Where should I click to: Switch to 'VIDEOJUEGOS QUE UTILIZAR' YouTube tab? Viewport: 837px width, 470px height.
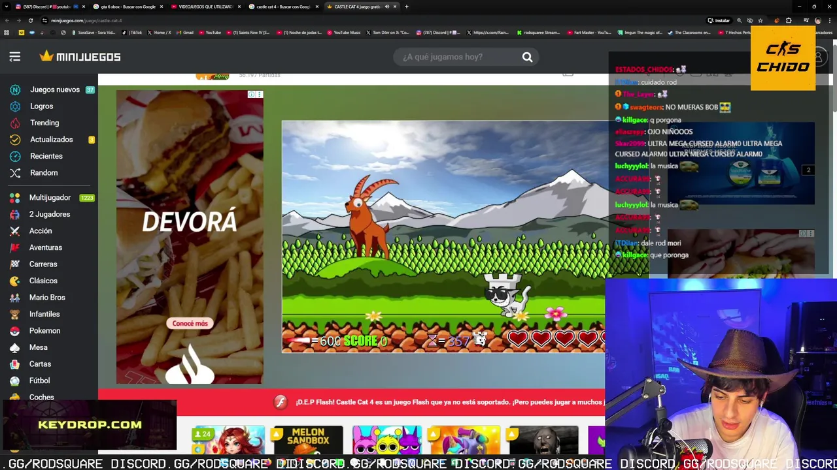click(x=206, y=7)
